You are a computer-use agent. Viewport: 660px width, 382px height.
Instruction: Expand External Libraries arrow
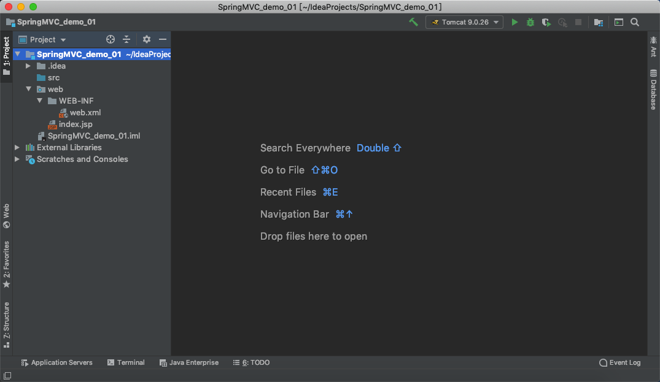point(17,148)
